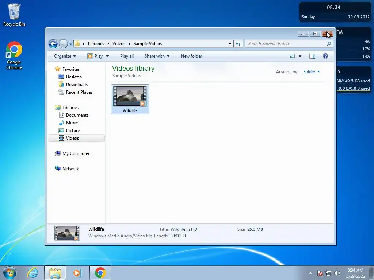Open Recent Places under Favorites
The image size is (374, 280).
(79, 92)
